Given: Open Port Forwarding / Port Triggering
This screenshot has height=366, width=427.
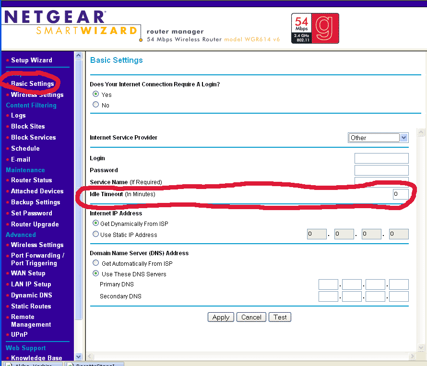Looking at the screenshot, I should (37, 259).
